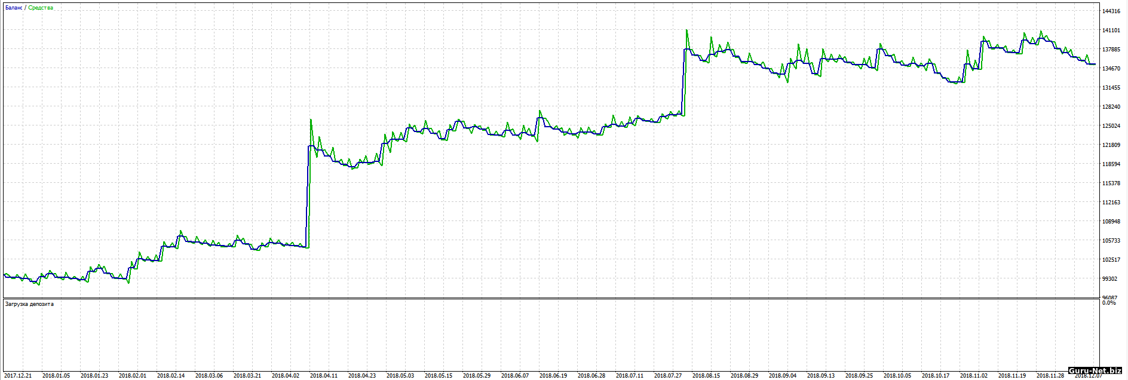Click the 2018.04.11 date label
The image size is (1128, 380).
(x=324, y=376)
